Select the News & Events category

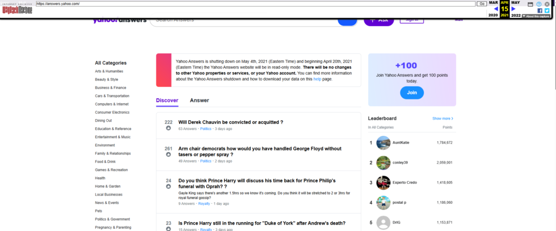point(107,203)
